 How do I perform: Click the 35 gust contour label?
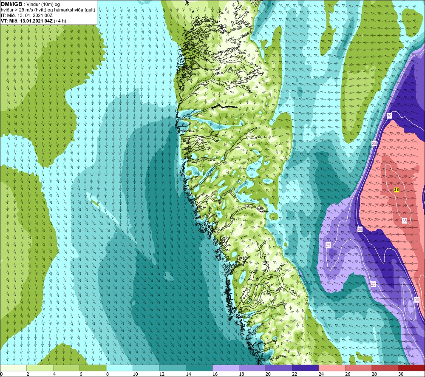click(x=405, y=221)
